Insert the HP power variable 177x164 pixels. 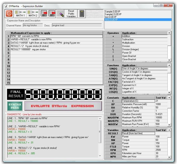tap(113, 143)
